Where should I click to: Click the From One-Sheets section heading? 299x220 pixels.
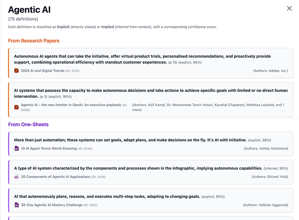click(x=29, y=124)
